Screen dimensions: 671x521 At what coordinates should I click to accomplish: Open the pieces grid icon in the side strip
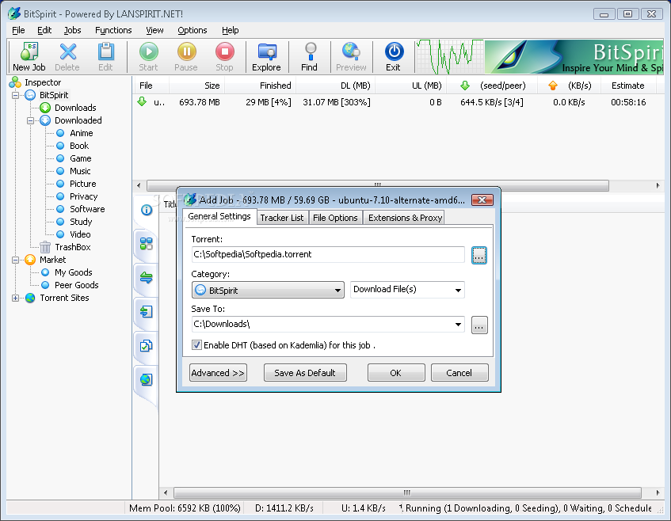point(147,244)
